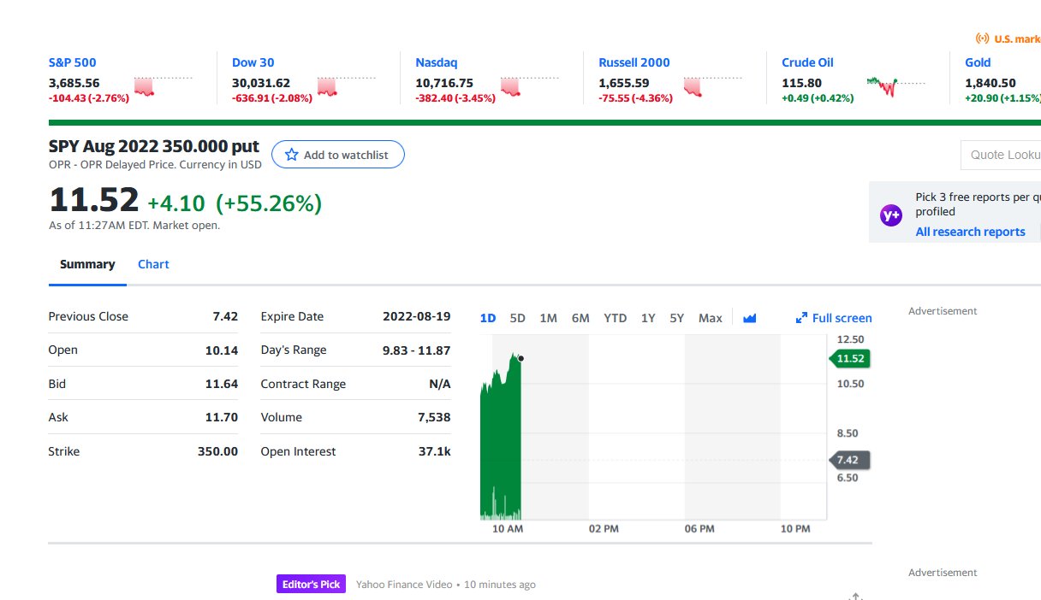Open the Dow 30 index link
Viewport: 1041px width, 600px height.
253,62
